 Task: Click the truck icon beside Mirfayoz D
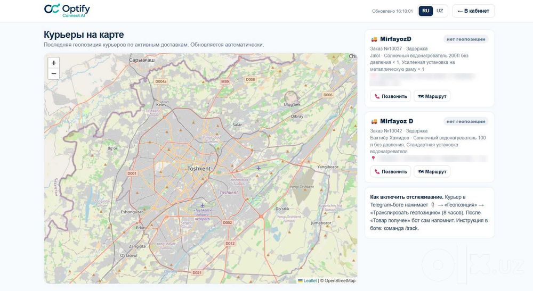374,121
